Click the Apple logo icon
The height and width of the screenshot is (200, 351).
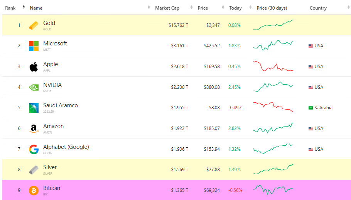pyautogui.click(x=34, y=67)
